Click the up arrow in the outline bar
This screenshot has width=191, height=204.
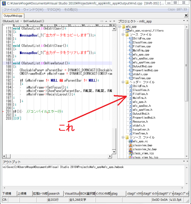[x=106, y=21]
